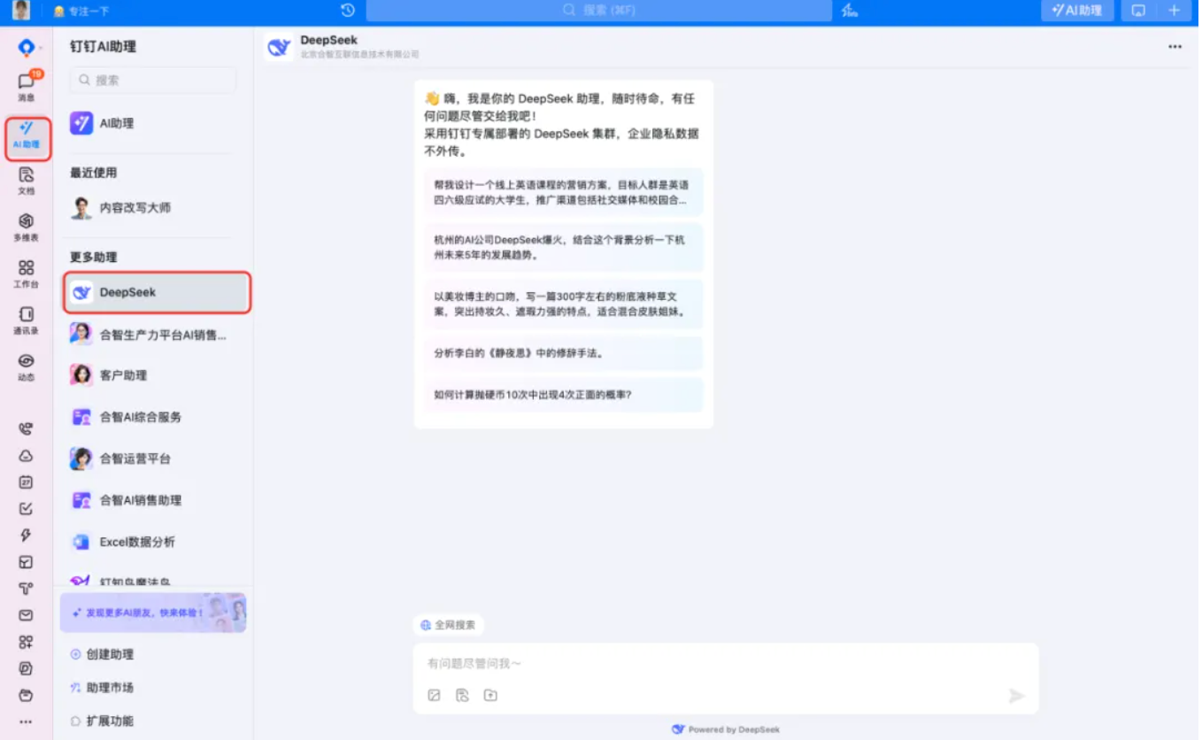Click 专注一下 status in top bar
1202x740 pixels.
pyautogui.click(x=81, y=12)
